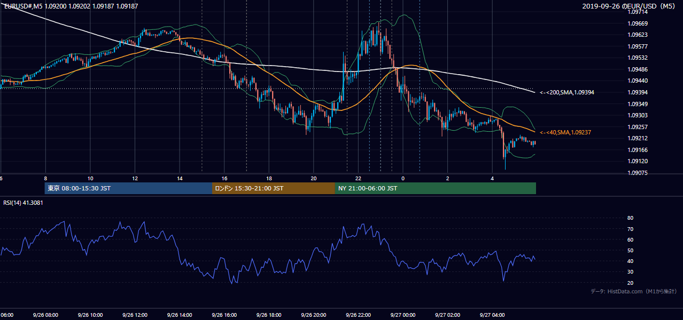Click bottom time label 9/27 04:00
Image resolution: width=683 pixels, height=320 pixels.
492,315
